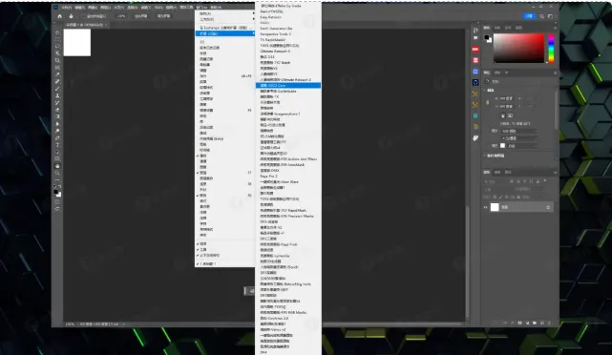Collapse the 画布 section in Properties
This screenshot has width=612, height=355.
485,90
